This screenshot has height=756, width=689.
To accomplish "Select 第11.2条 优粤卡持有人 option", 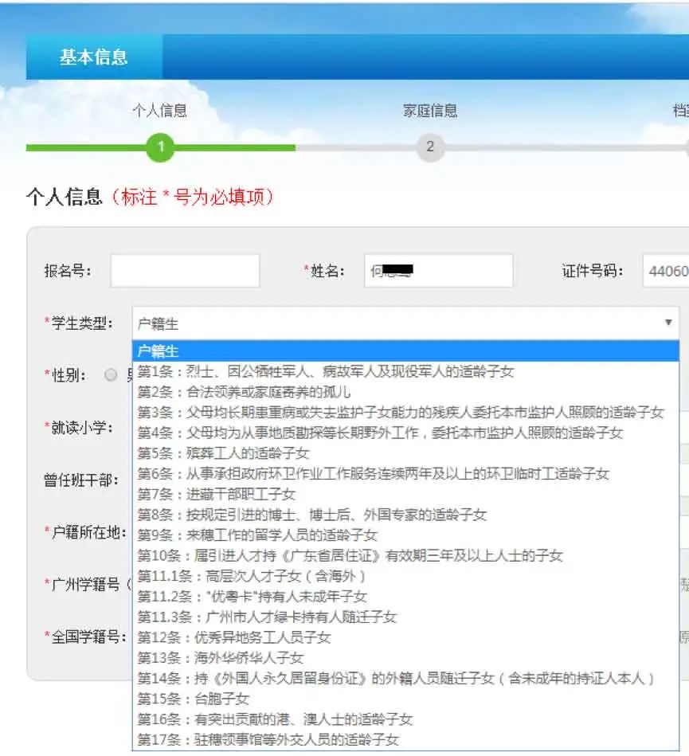I will 405,597.
